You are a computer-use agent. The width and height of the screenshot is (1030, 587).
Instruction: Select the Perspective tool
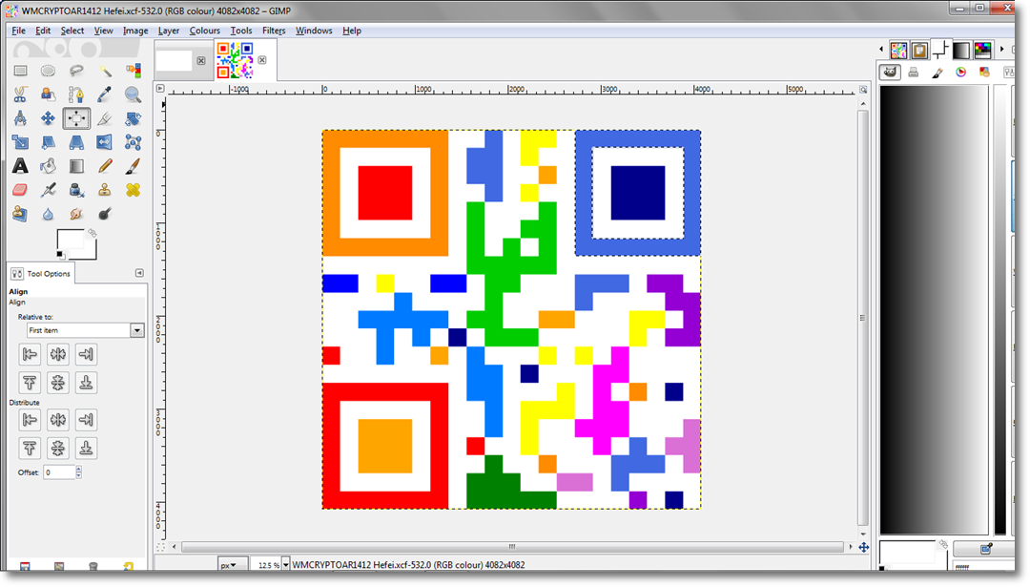point(76,142)
